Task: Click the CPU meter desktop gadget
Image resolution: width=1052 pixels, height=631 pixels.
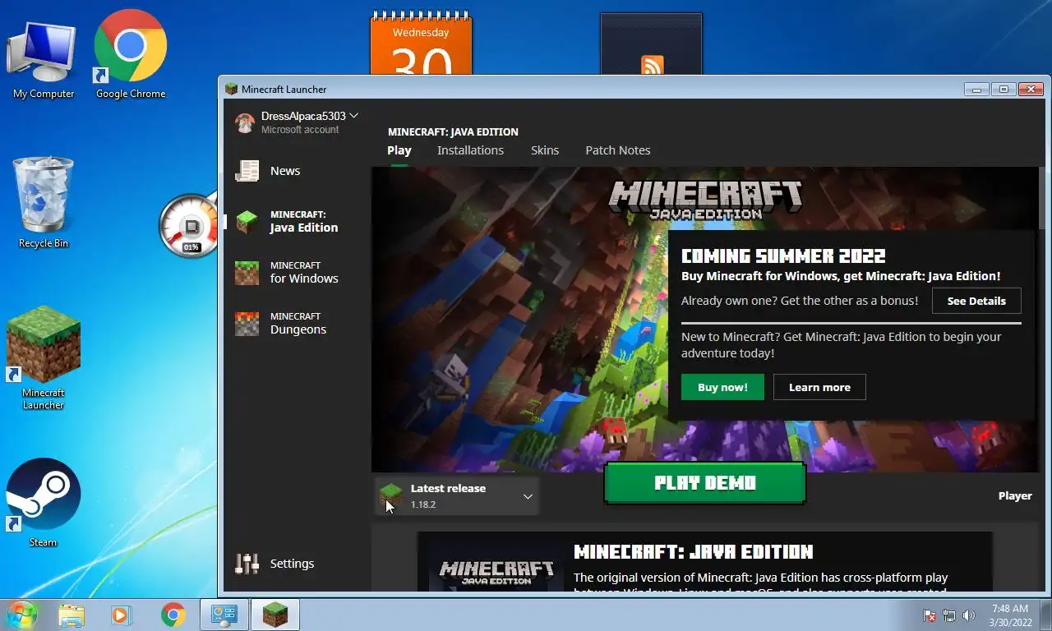Action: pyautogui.click(x=188, y=225)
